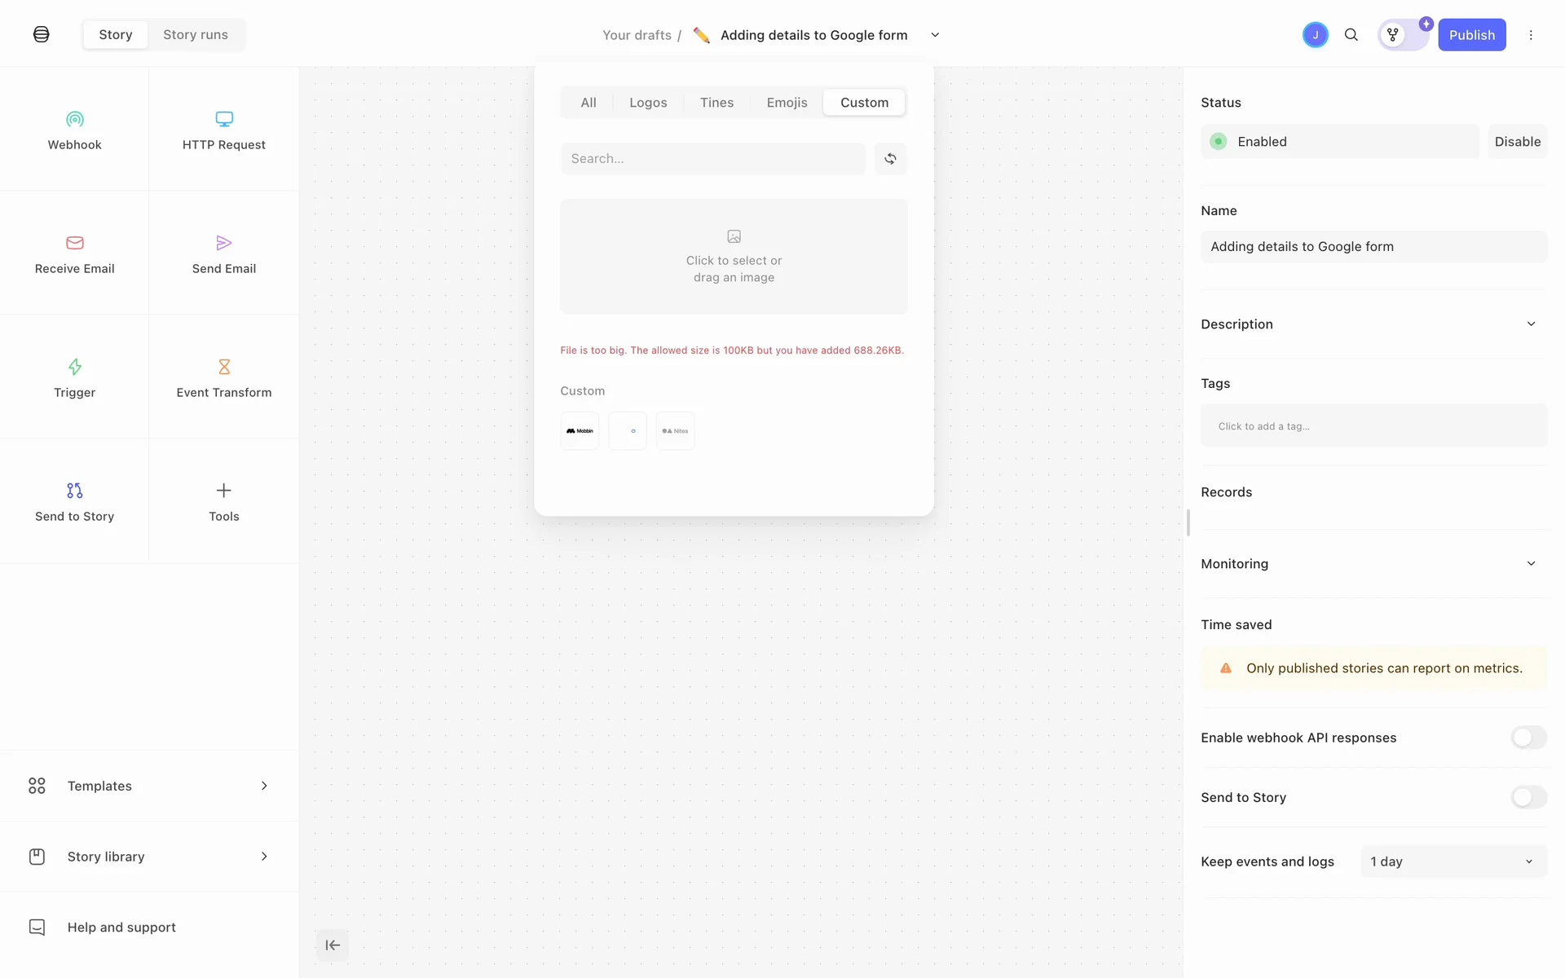Select the Webhook action icon
Image resolution: width=1565 pixels, height=978 pixels.
point(74,120)
